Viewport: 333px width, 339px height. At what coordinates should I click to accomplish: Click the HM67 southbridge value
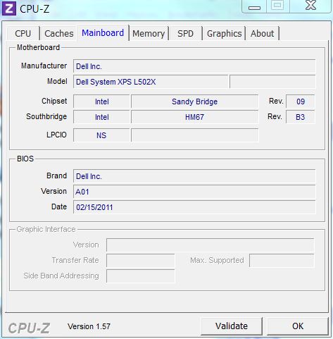coord(194,117)
